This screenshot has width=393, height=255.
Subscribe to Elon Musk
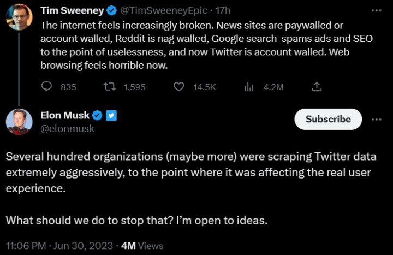pos(328,119)
